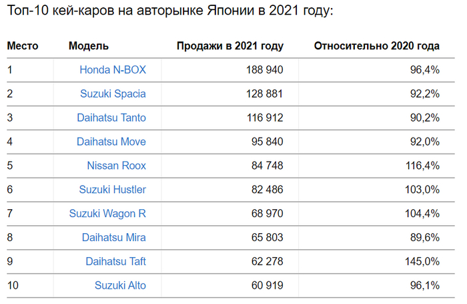Image resolution: width=467 pixels, height=304 pixels.
Task: Click the Место column header
Action: point(23,46)
